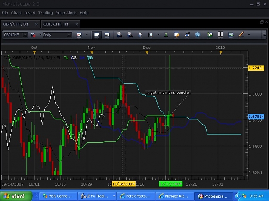269x201 pixels.
Task: Expand the chart type dropdown arrow
Action: click(87, 35)
